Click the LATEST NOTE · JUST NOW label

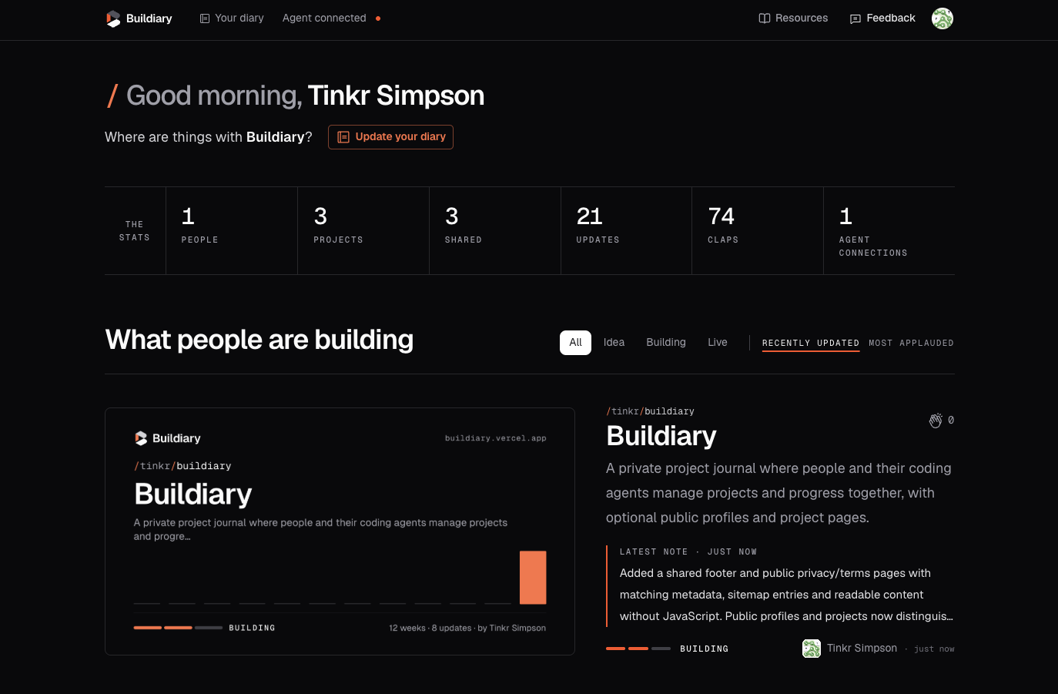coord(688,552)
